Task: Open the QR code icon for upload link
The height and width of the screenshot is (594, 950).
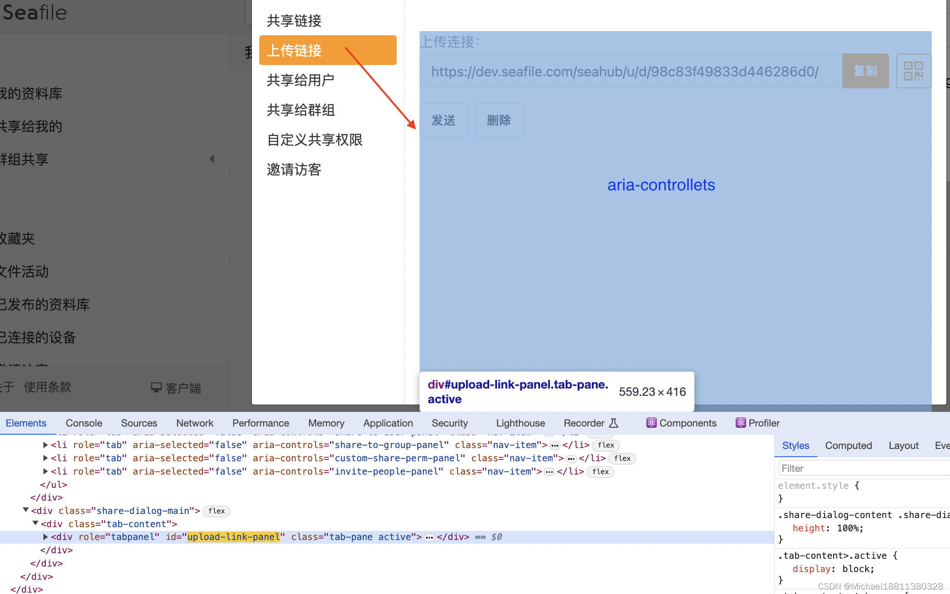Action: [x=913, y=71]
